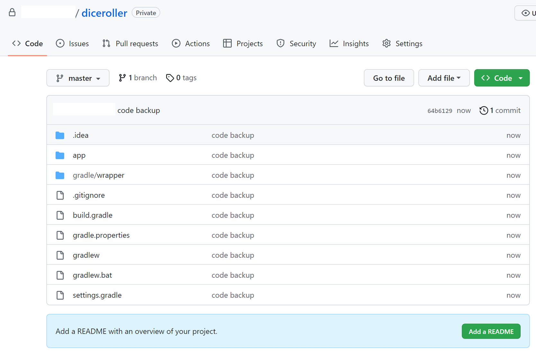This screenshot has height=362, width=536.
Task: Open the build.gradle file
Action: tap(93, 215)
